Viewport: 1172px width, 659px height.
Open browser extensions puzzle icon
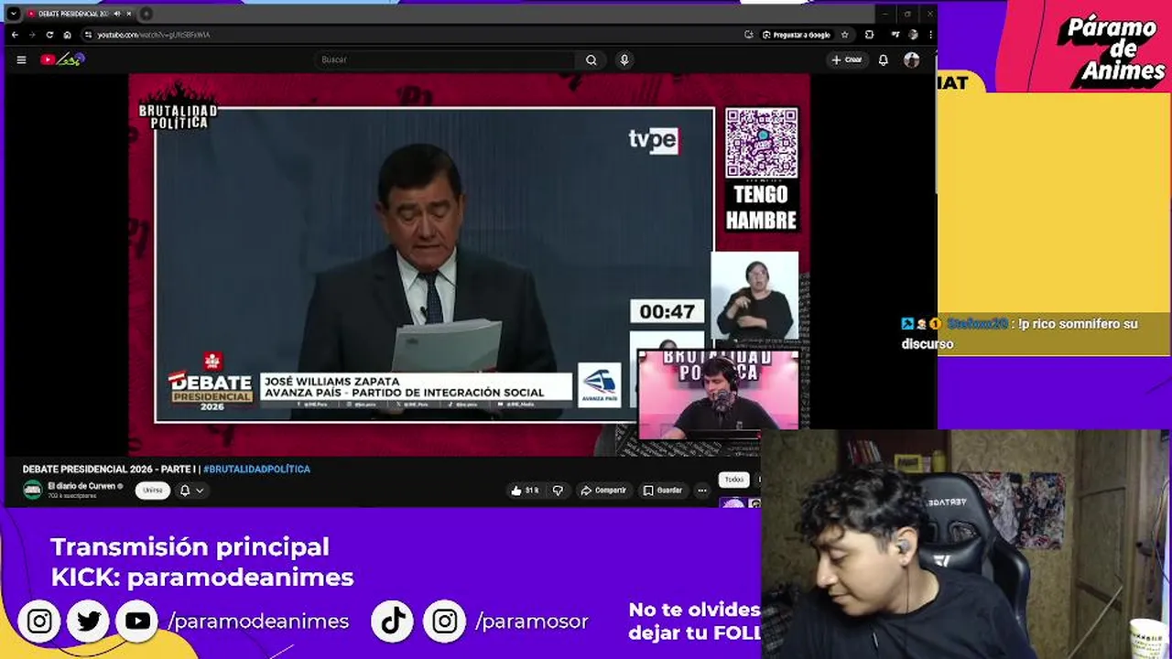click(x=869, y=35)
